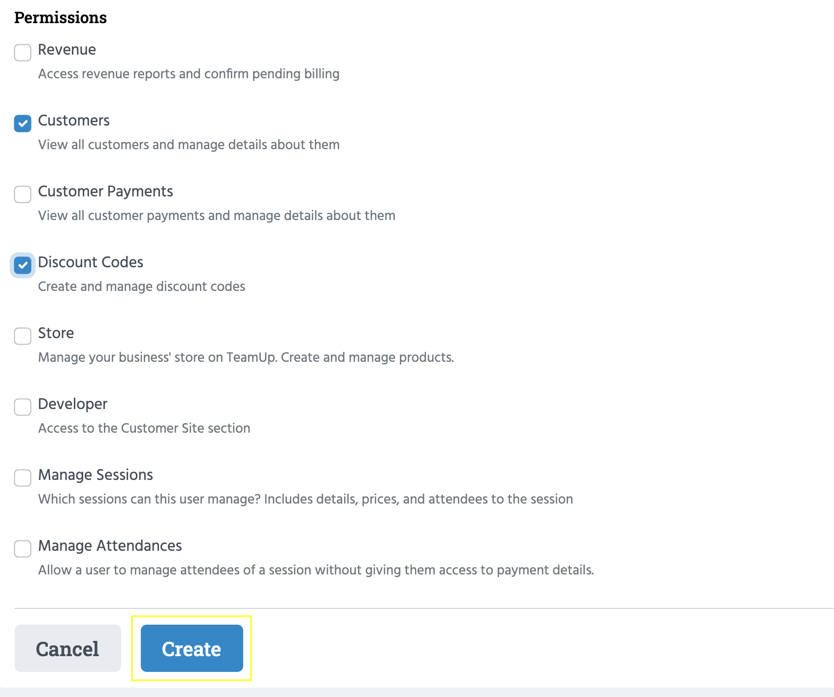Viewport: 834px width, 697px height.
Task: Click the Customer Payments label
Action: (105, 191)
